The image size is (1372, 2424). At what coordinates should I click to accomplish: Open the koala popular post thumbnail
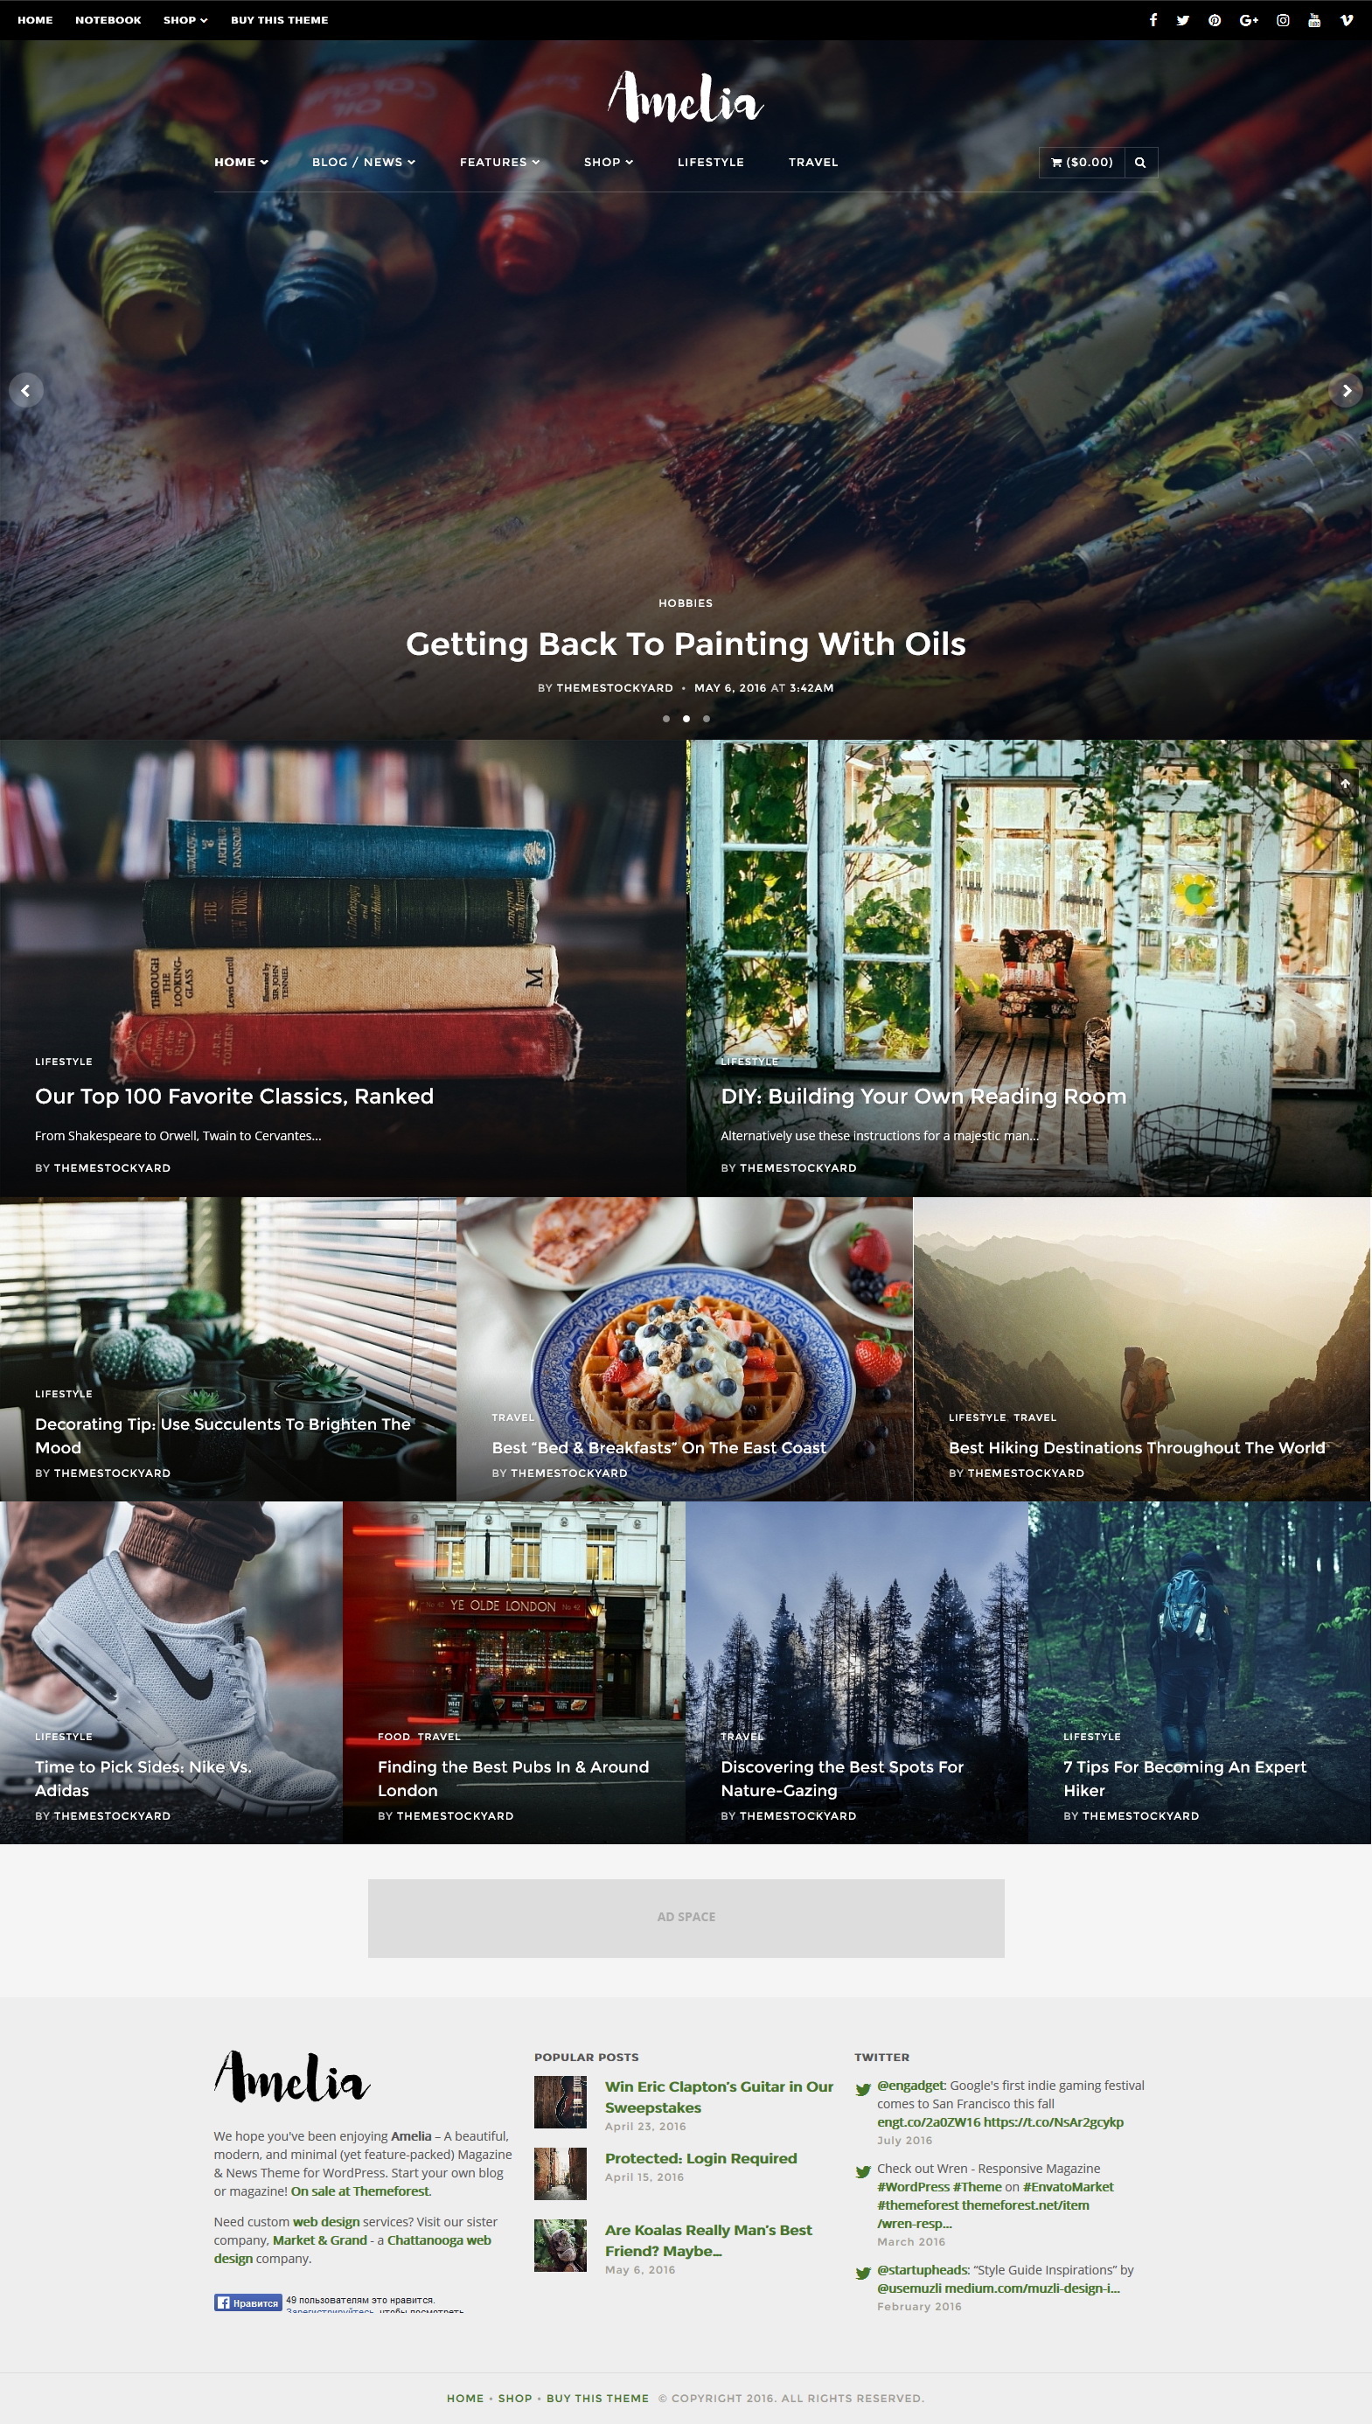pyautogui.click(x=560, y=2245)
